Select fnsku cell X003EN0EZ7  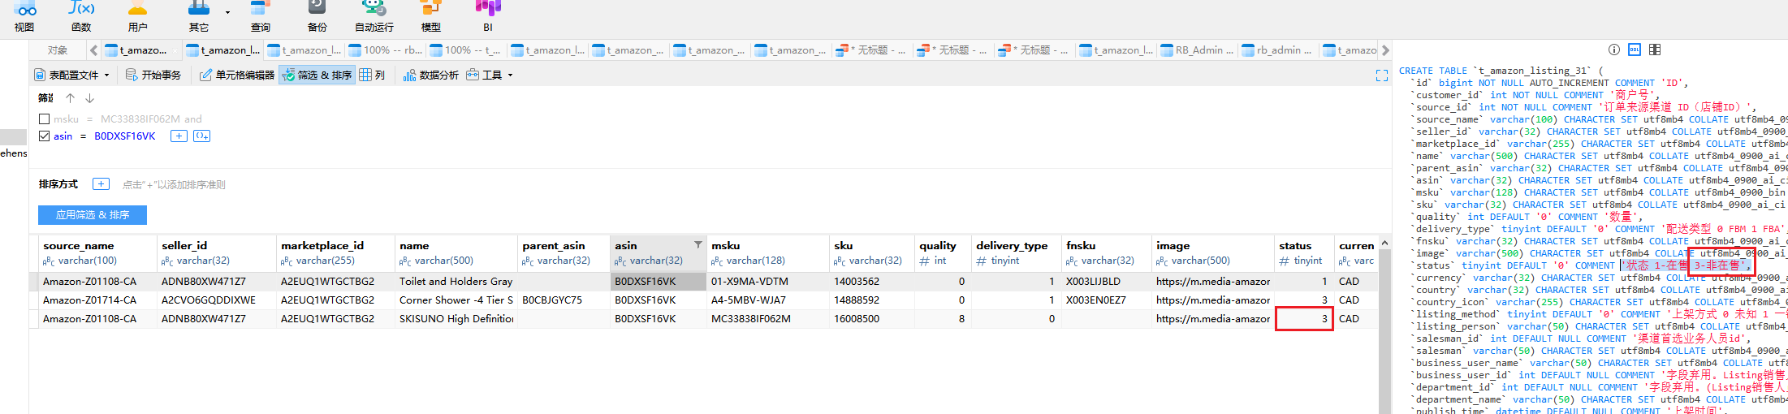click(x=1107, y=300)
